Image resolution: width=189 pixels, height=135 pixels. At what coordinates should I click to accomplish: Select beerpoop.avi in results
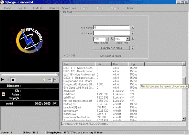click(x=71, y=111)
